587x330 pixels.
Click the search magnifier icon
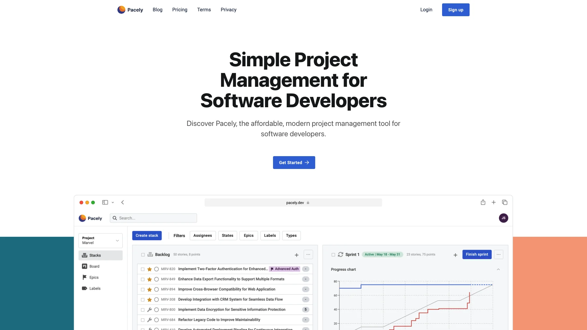[115, 218]
